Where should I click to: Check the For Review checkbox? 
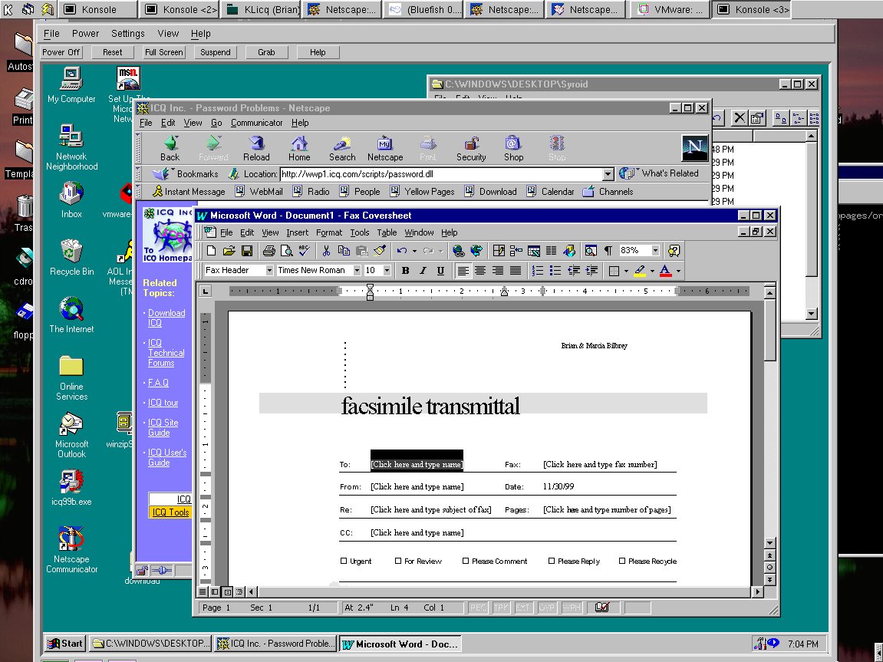(398, 561)
